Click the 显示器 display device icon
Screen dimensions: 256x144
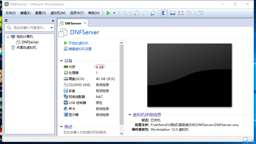66,115
